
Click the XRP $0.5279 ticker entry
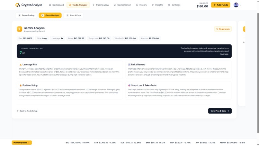(180, 142)
